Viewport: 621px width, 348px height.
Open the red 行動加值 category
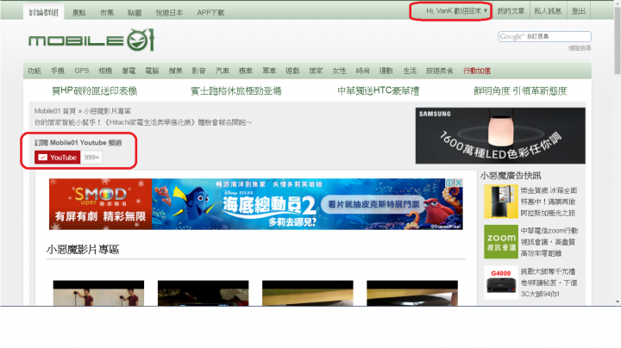pos(477,71)
